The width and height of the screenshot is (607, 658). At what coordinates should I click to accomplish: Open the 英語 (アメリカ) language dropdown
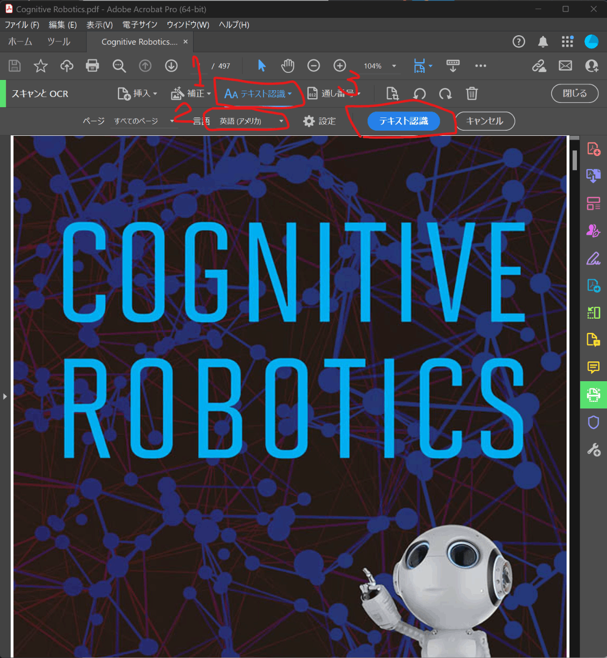[x=251, y=121]
